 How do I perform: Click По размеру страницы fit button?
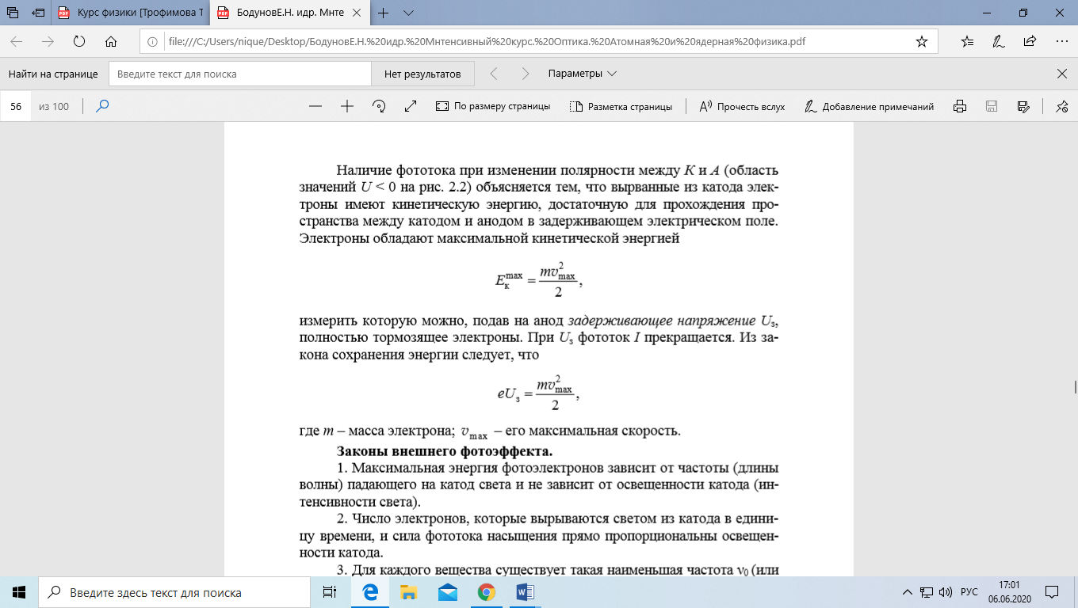click(x=493, y=106)
